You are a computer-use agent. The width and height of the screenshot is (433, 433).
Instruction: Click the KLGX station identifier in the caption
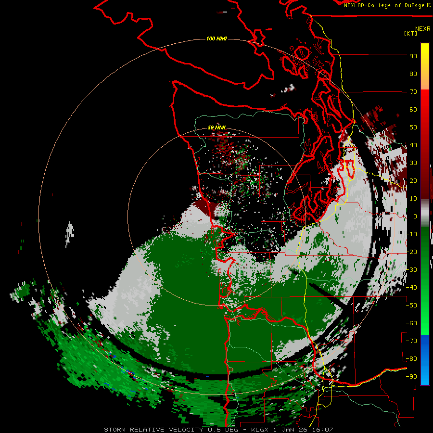coord(261,430)
